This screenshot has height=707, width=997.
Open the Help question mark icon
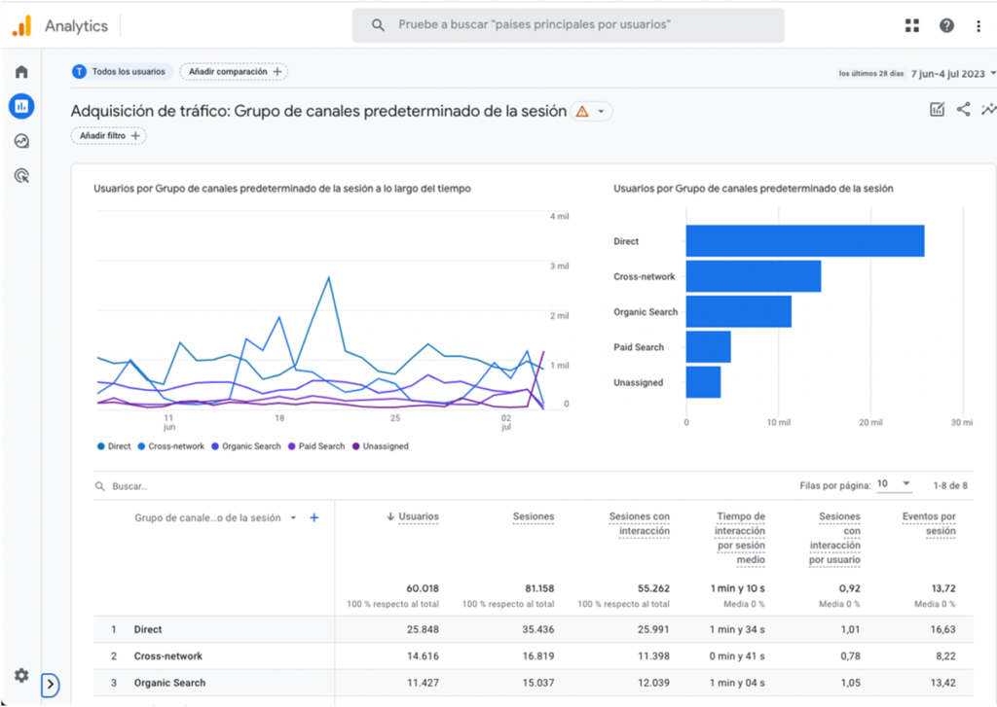(945, 26)
